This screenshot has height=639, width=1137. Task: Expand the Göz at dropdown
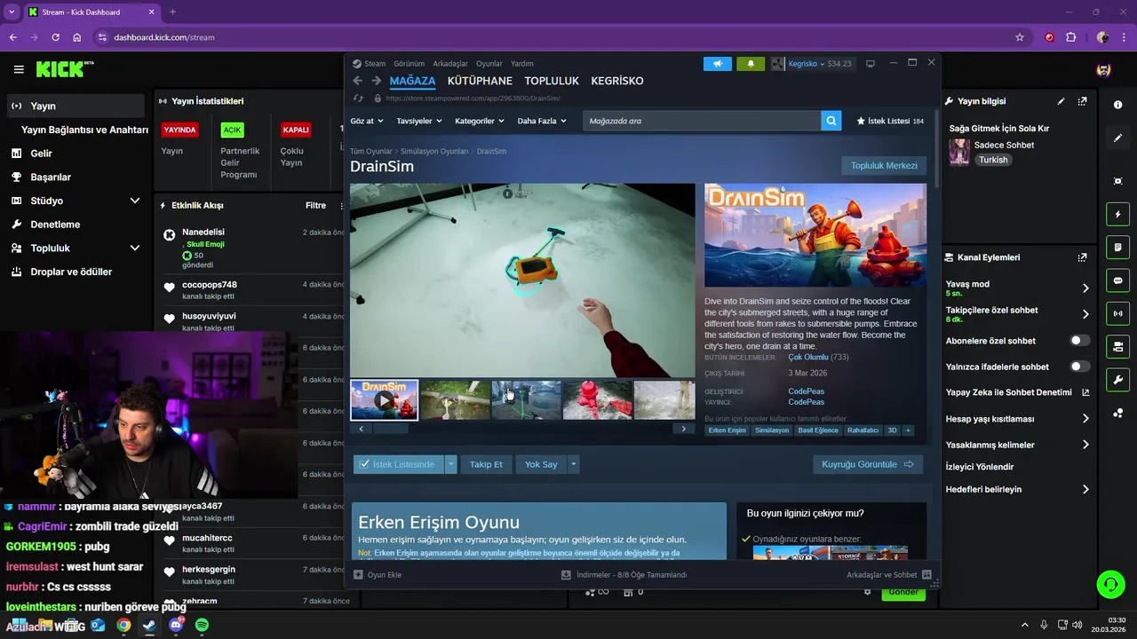tap(367, 121)
